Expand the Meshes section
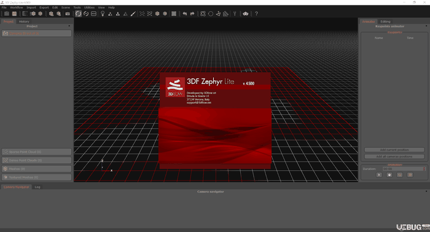The width and height of the screenshot is (430, 232). tap(36, 169)
